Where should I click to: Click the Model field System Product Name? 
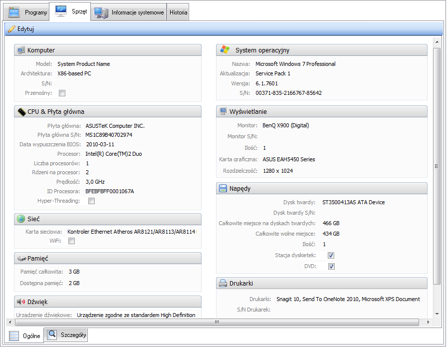[83, 64]
